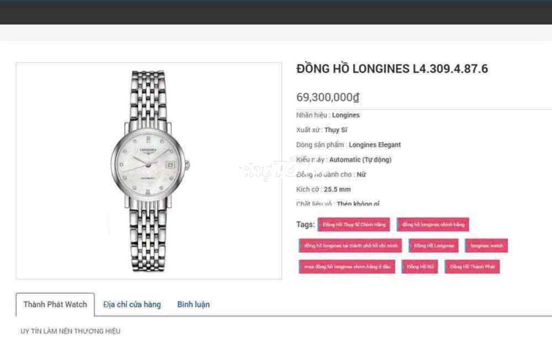
Task: Click the 25.5 mm size value
Action: pyautogui.click(x=337, y=190)
